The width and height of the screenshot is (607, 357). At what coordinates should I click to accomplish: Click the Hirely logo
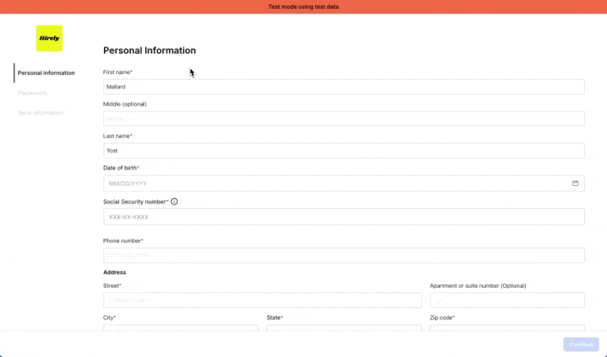pos(49,39)
